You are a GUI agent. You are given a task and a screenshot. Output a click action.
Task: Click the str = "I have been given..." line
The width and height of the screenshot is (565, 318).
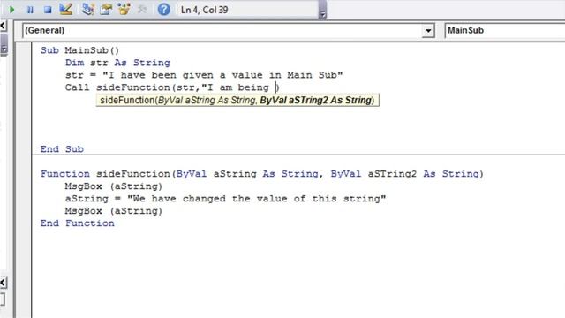pos(204,75)
